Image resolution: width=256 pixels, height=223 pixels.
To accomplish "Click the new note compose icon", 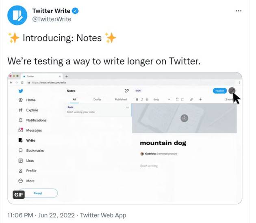I will (x=127, y=91).
